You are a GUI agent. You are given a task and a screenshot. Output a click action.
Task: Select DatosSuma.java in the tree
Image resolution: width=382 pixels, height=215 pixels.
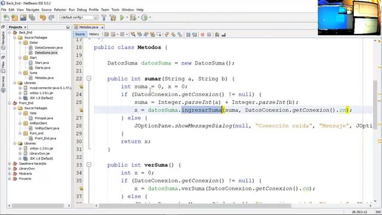coord(46,53)
